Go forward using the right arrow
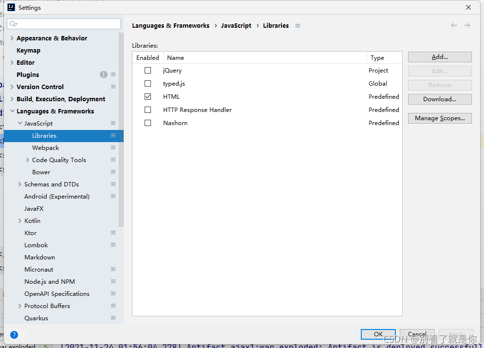 467,25
